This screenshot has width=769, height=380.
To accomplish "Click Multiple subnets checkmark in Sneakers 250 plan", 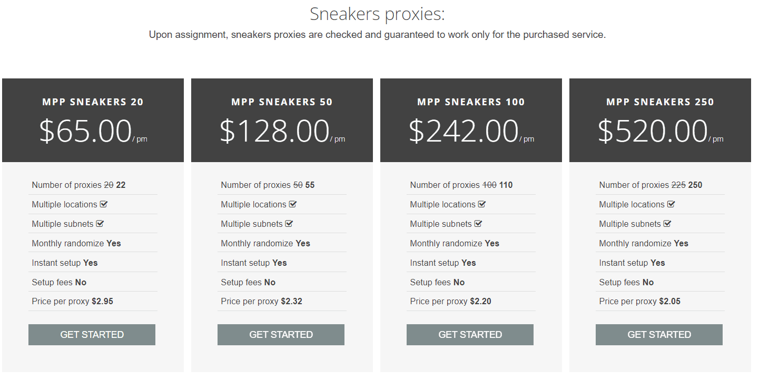I will click(x=667, y=224).
